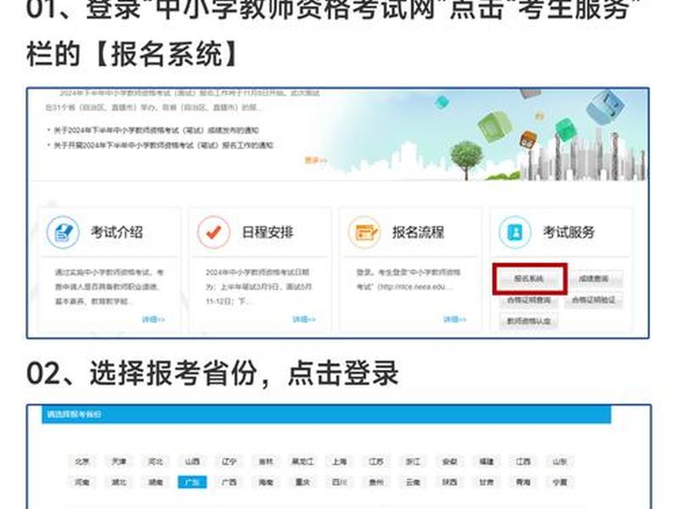
Task: Click the orange 更多>> link
Action: (x=315, y=160)
